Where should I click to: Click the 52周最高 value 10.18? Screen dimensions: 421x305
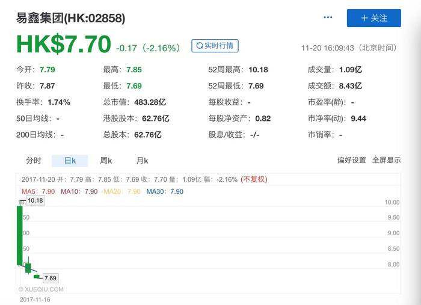click(x=258, y=70)
